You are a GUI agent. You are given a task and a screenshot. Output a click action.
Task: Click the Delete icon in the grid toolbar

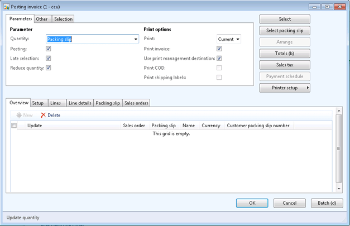point(43,115)
